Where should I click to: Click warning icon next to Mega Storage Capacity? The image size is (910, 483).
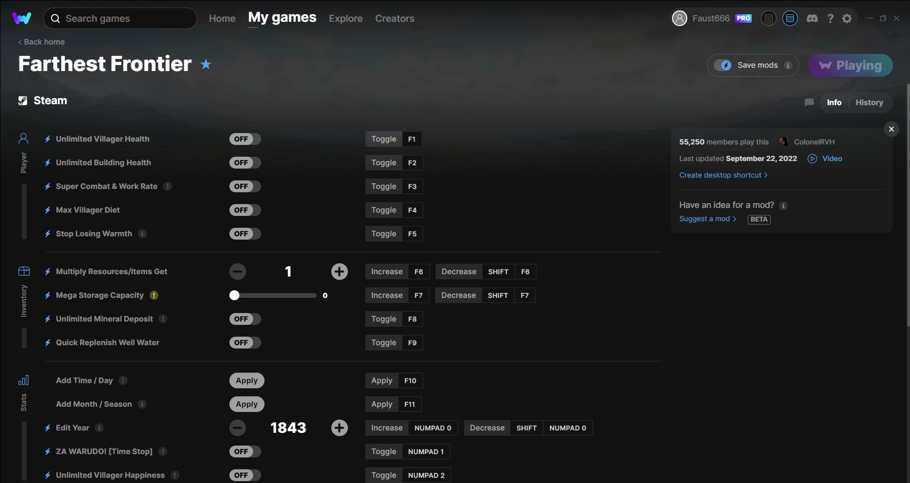[154, 295]
